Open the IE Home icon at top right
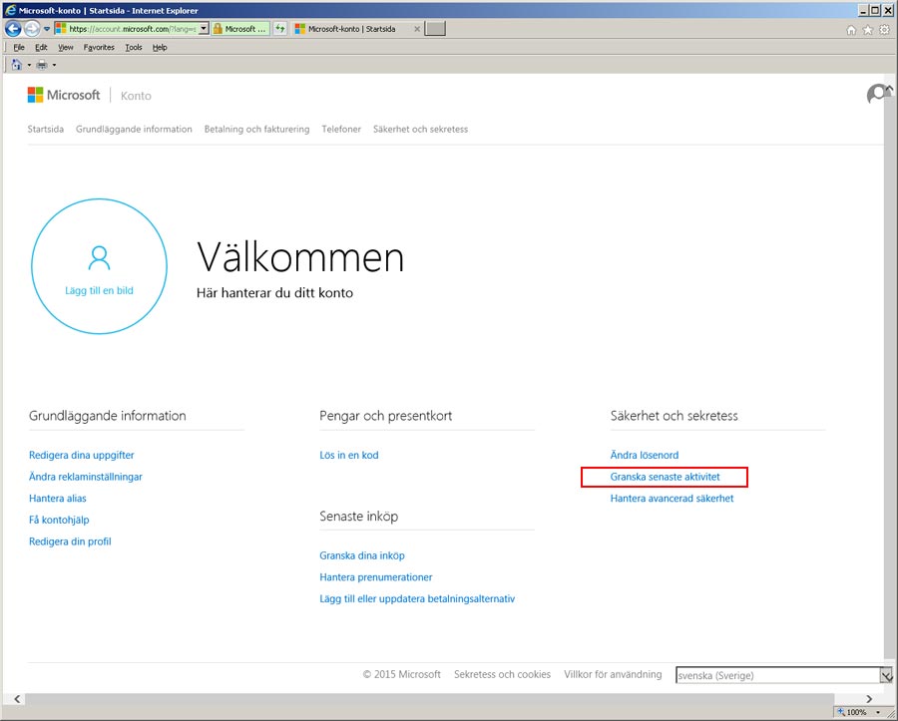 pos(852,30)
